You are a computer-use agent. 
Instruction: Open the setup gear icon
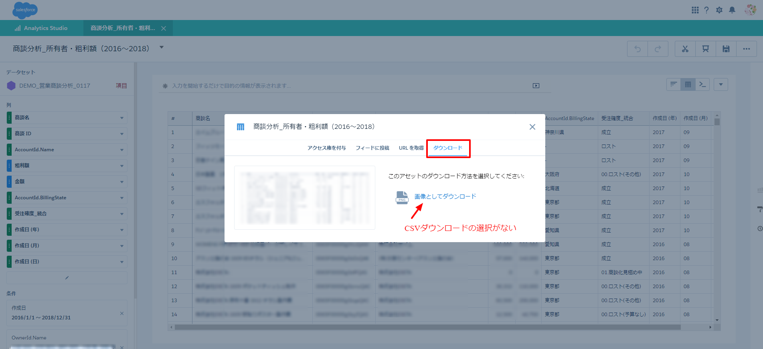719,10
